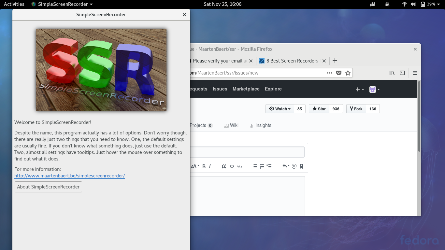The height and width of the screenshot is (250, 445).
Task: Open Firefox's library bookmarks icon
Action: coord(392,73)
